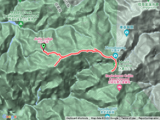Click the 庫基草原 camera pin
Image resolution: width=160 pixels, height=120 pixels.
pos(127,33)
